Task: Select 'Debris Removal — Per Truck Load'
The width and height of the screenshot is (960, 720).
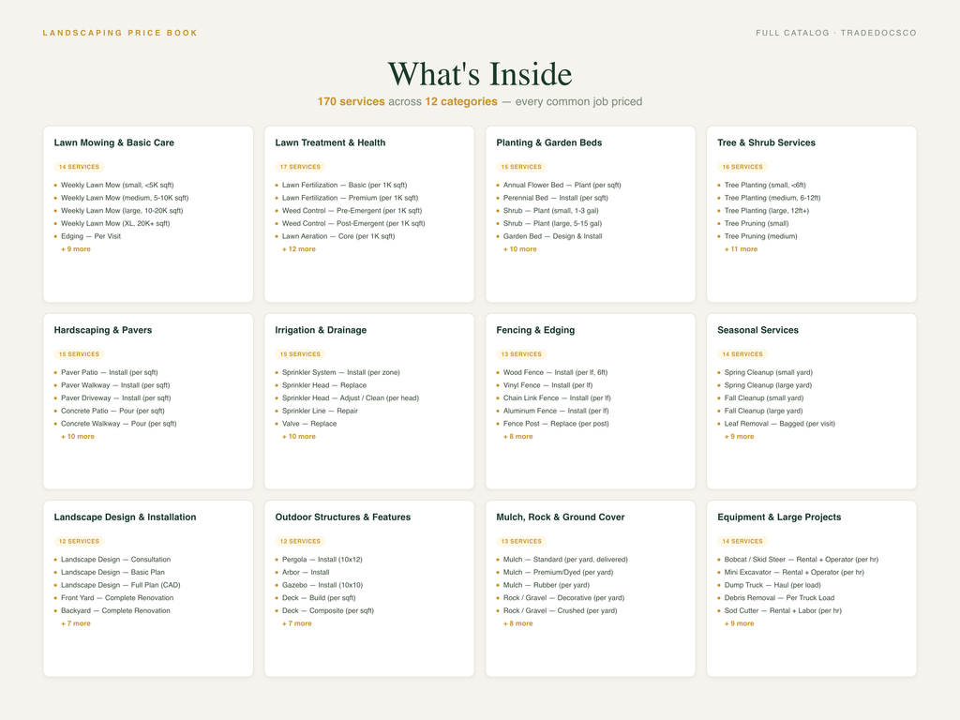Action: tap(779, 597)
